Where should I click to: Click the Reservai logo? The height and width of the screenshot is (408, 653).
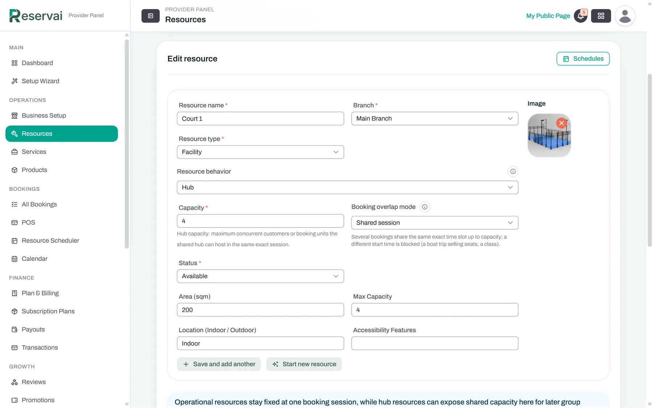click(36, 16)
